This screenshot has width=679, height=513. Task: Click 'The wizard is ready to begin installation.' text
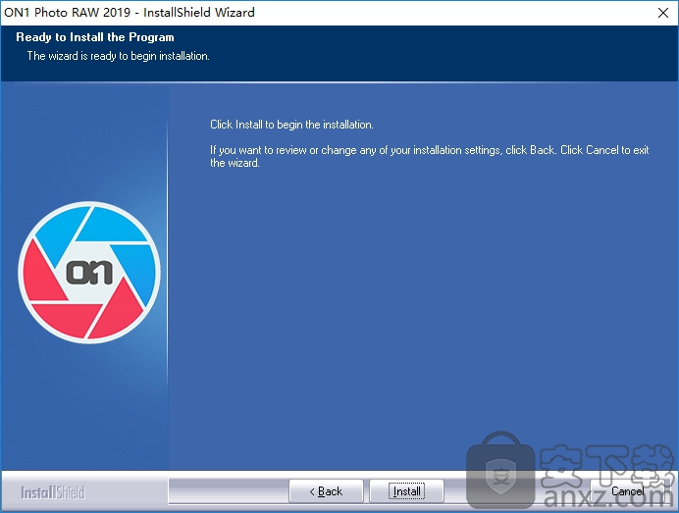pos(118,56)
